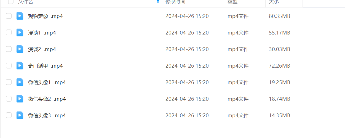
Task: Sort files by 修改时间 column header
Action: click(175, 2)
